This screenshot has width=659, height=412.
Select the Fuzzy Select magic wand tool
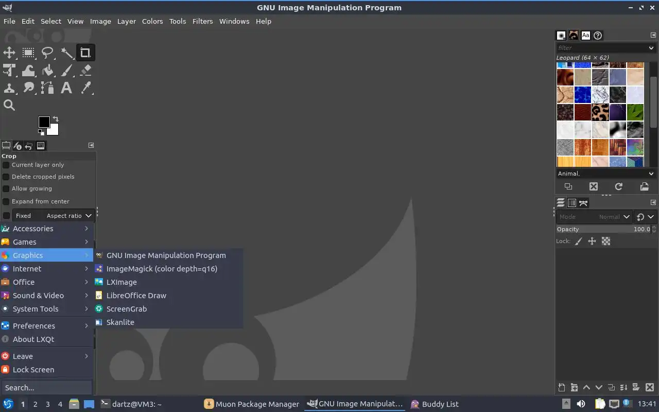click(x=66, y=53)
